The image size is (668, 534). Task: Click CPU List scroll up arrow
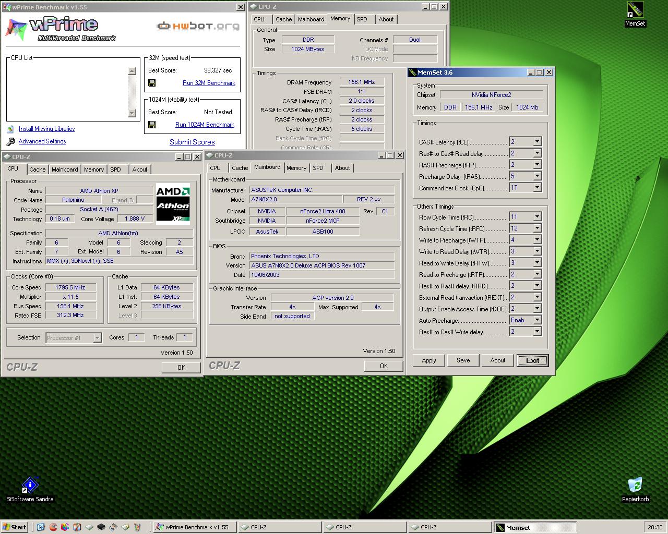[x=132, y=71]
